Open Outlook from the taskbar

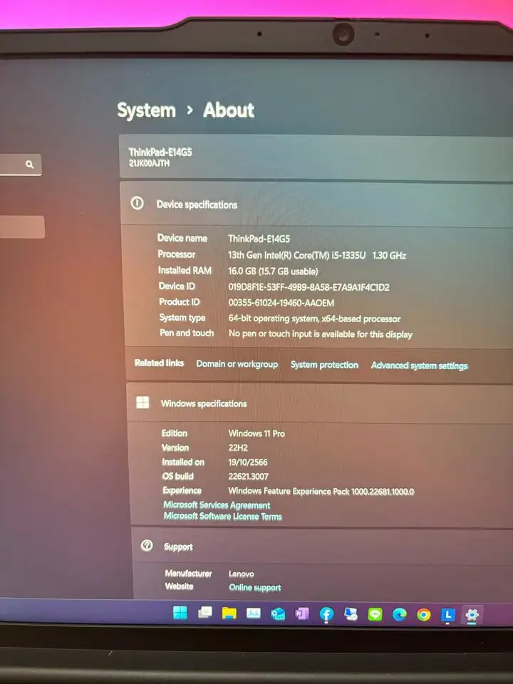click(x=278, y=613)
